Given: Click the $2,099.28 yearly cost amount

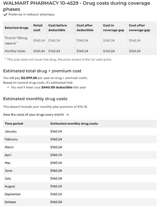Looking at the screenshot, I should coord(29,78).
